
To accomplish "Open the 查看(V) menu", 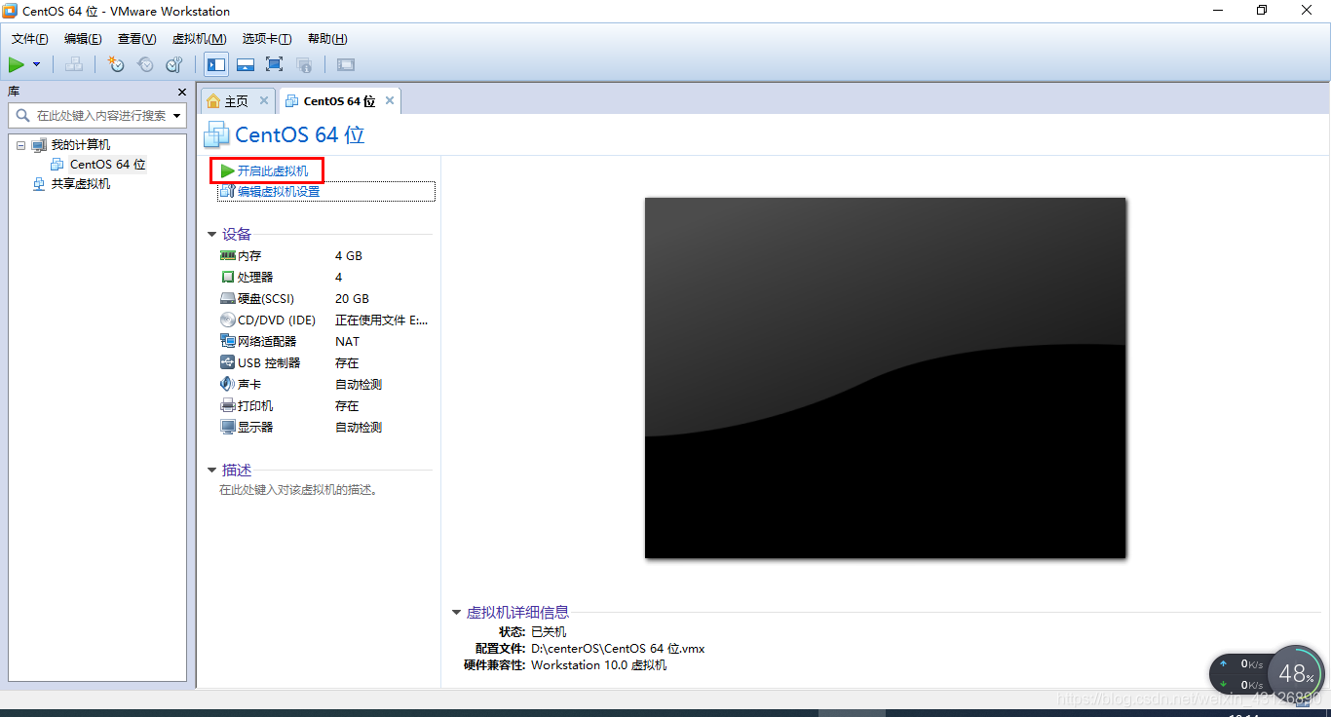I will tap(136, 39).
